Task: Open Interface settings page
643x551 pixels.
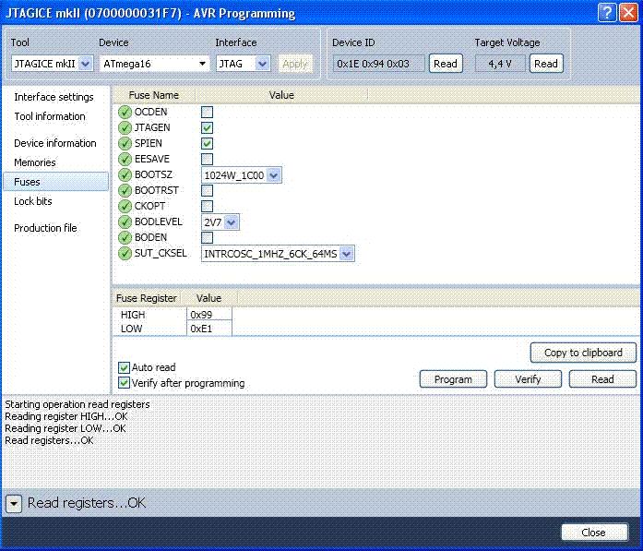Action: (x=54, y=97)
